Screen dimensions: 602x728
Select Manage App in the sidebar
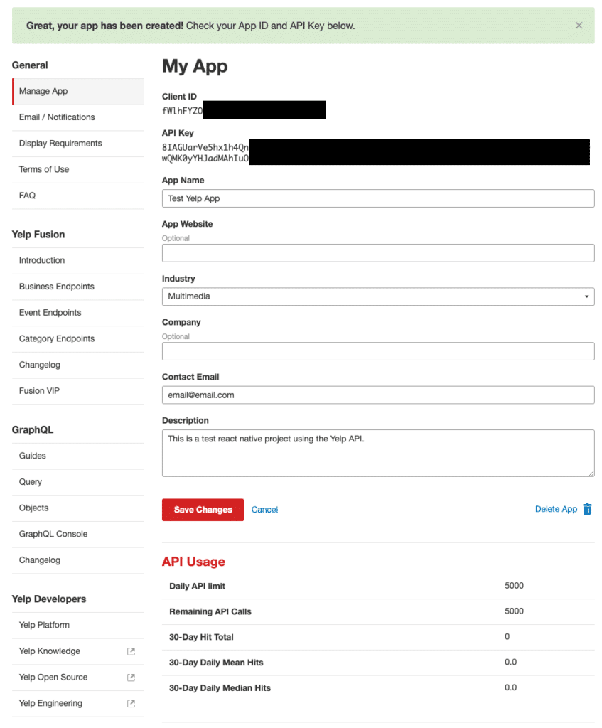[x=43, y=91]
